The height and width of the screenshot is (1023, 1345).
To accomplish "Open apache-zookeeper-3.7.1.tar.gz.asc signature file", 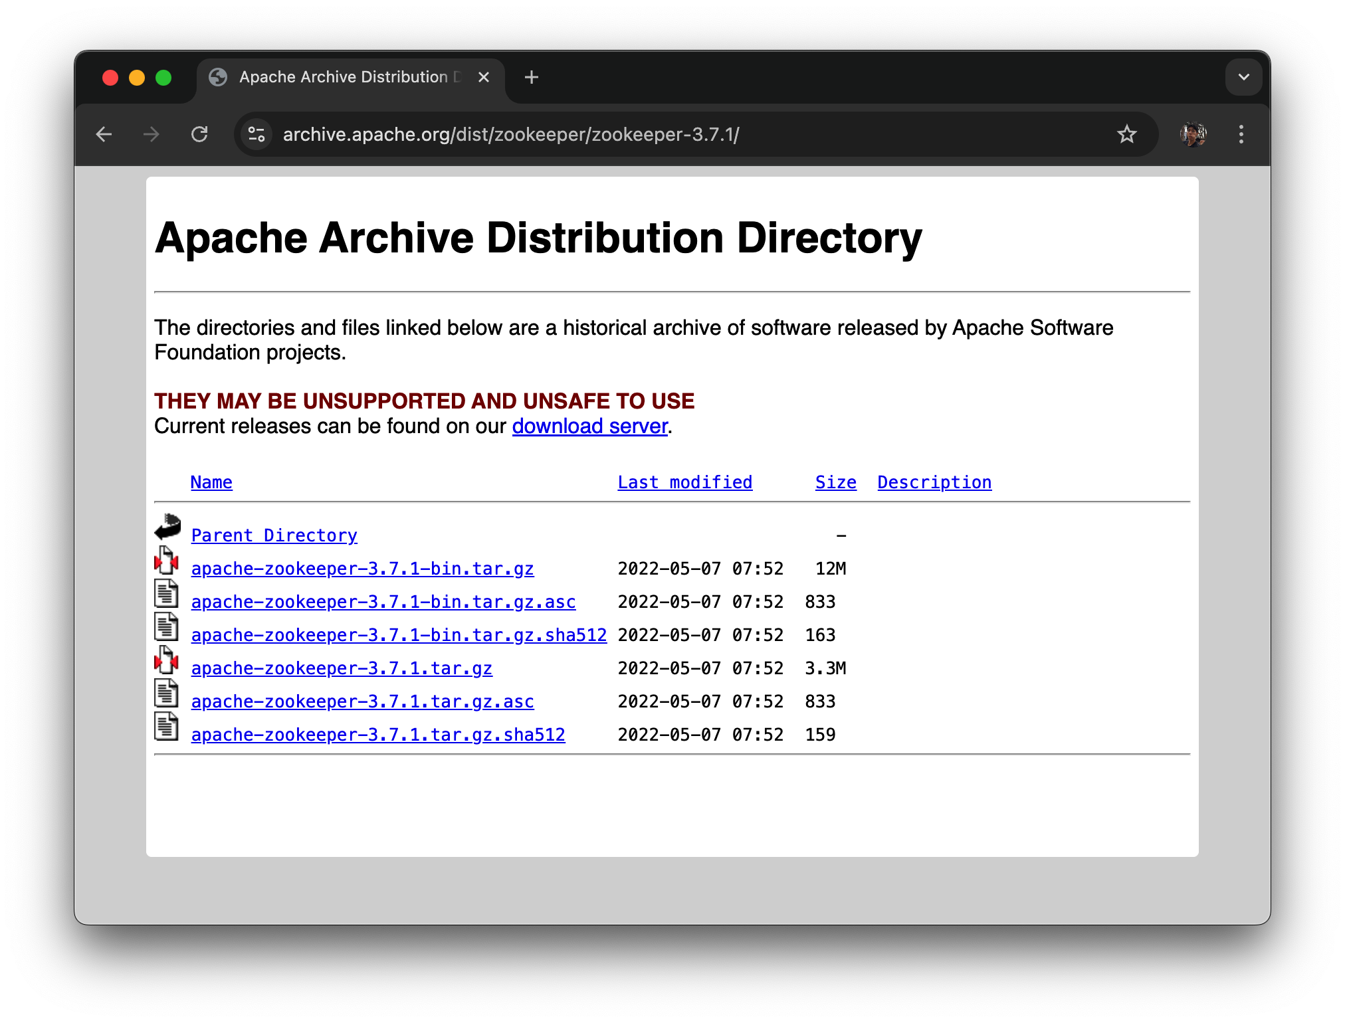I will pos(362,702).
